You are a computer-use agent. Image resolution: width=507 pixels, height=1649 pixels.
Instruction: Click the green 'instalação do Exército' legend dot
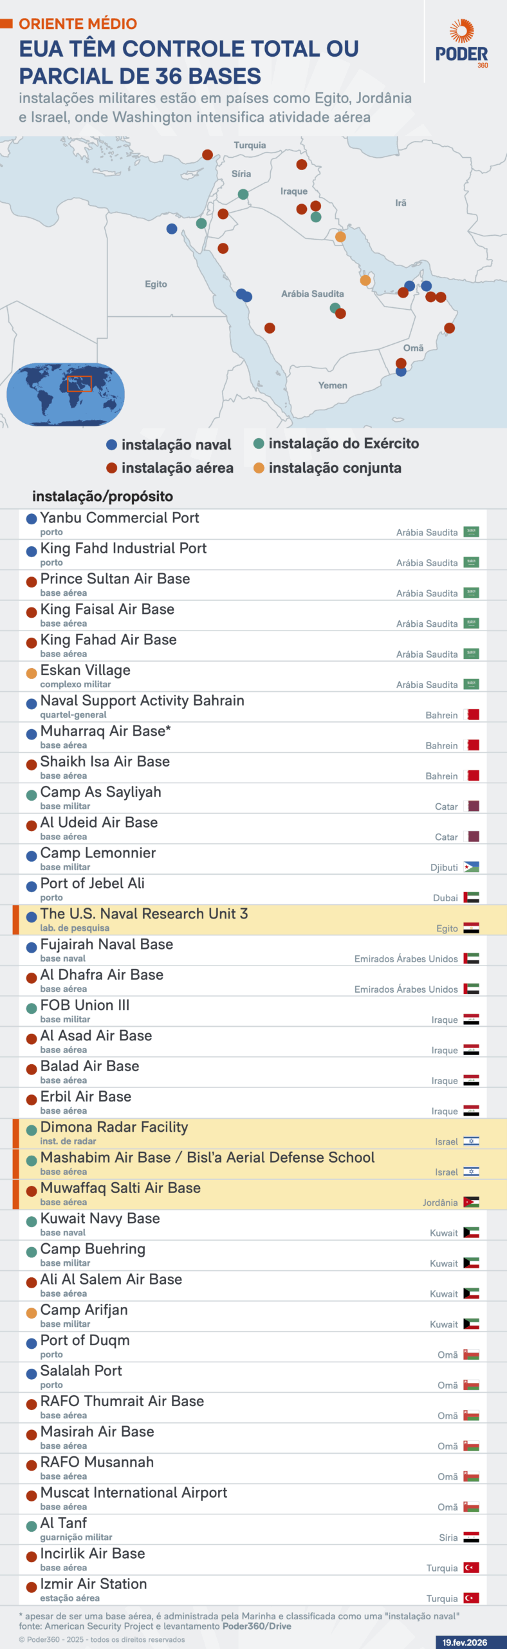pyautogui.click(x=259, y=443)
